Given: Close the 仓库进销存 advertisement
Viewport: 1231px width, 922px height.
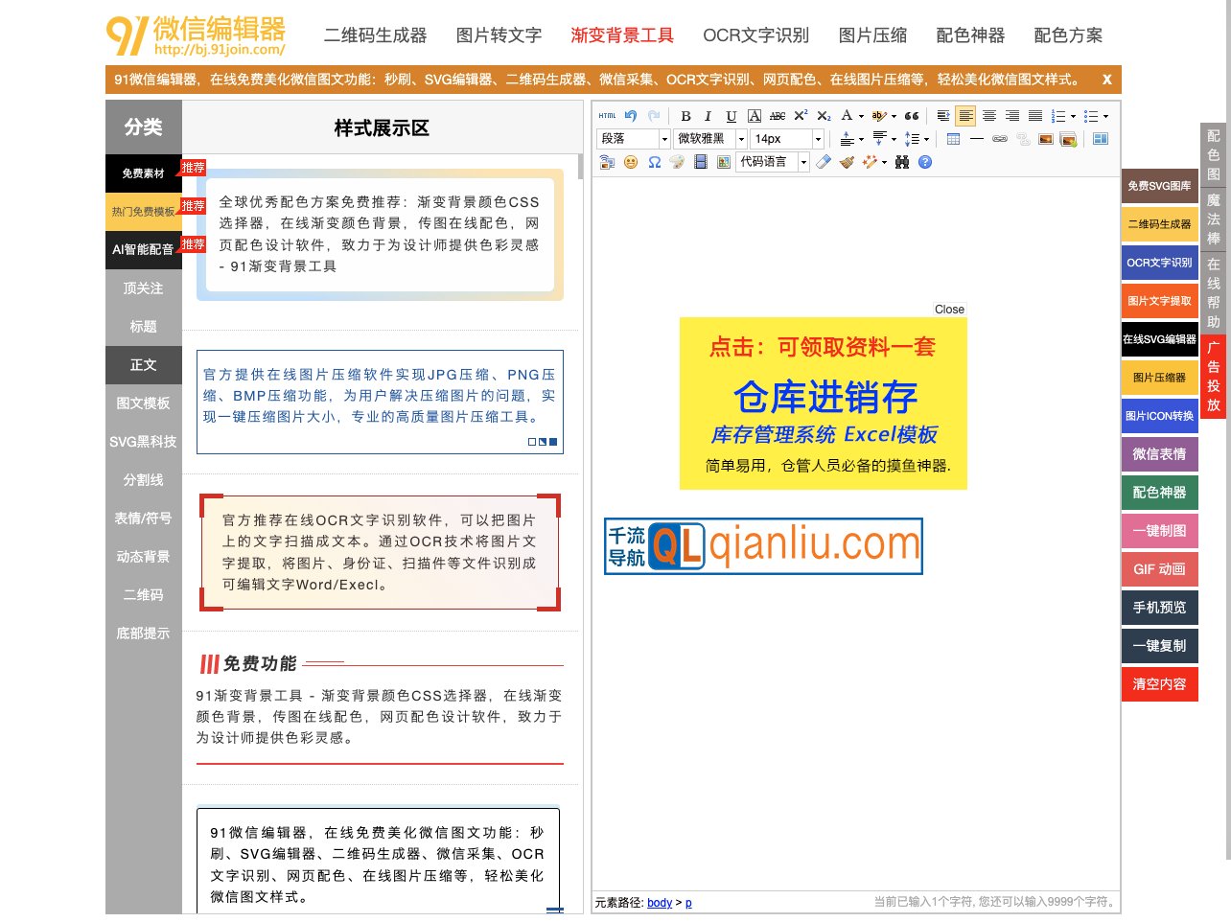Looking at the screenshot, I should pyautogui.click(x=948, y=309).
